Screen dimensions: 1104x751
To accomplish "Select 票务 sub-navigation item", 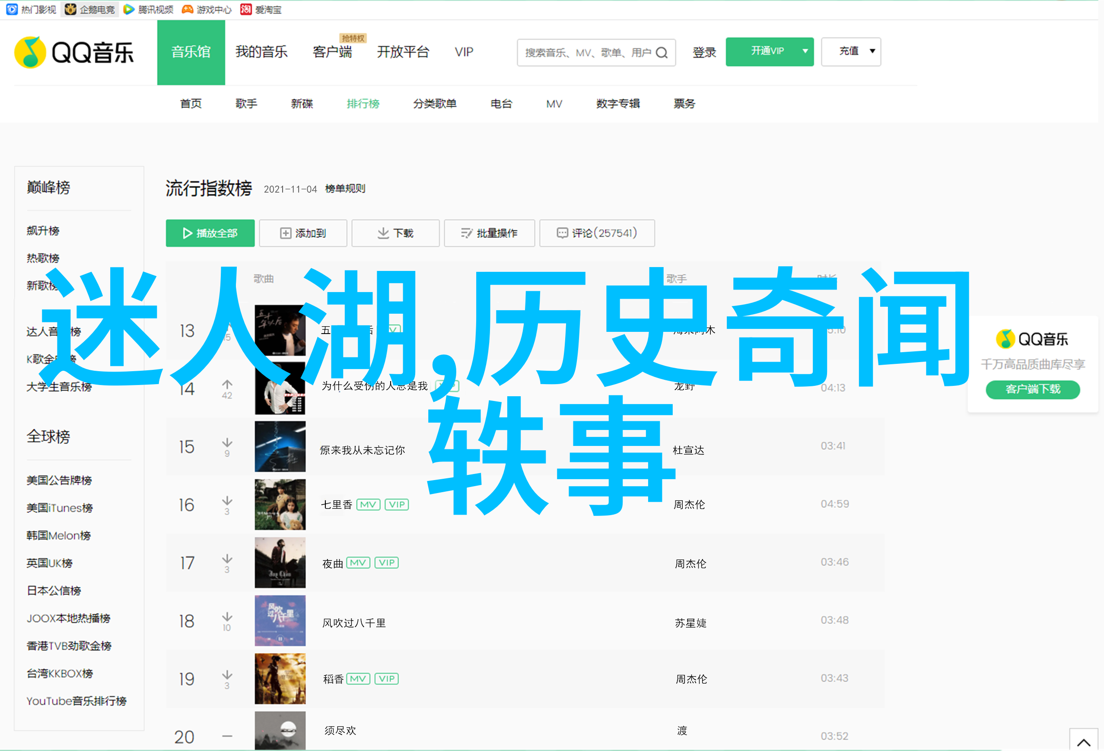I will [684, 104].
